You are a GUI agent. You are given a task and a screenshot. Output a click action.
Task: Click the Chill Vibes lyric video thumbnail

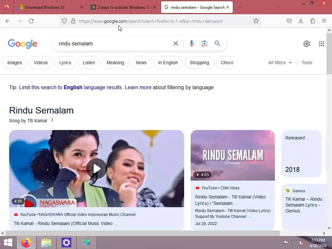[233, 155]
